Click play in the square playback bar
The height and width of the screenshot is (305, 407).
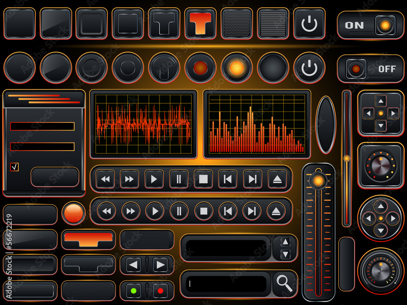154,179
